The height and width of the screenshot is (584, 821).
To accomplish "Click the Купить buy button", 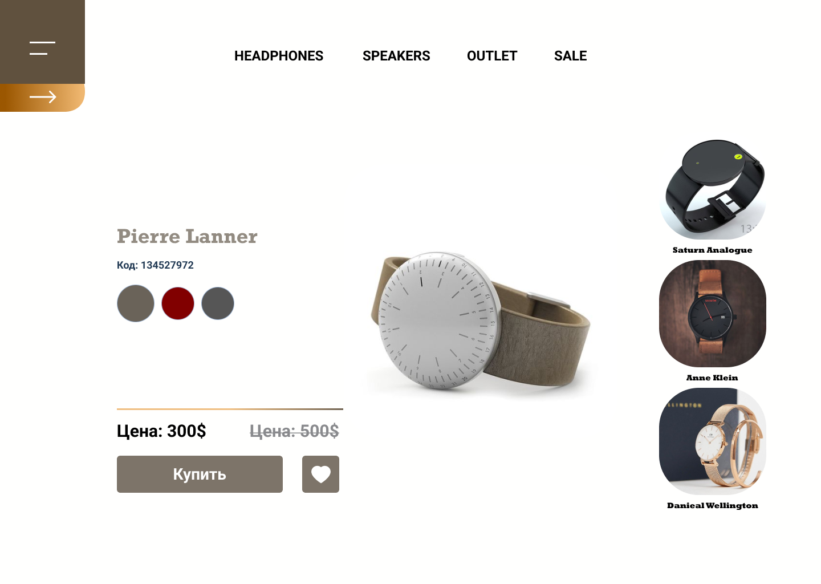I will (200, 474).
